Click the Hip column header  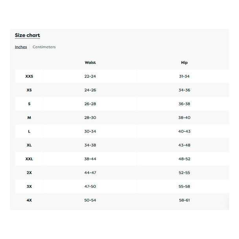[x=184, y=63]
